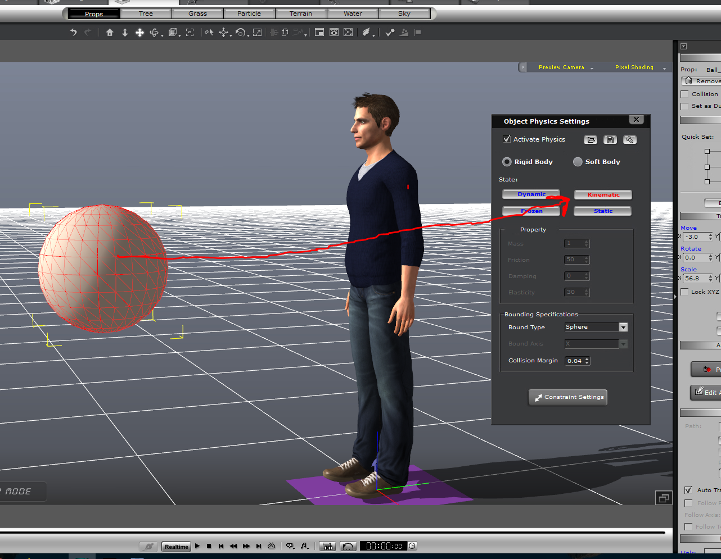The image size is (721, 559).
Task: Click the frame selected focus icon
Action: 190,33
